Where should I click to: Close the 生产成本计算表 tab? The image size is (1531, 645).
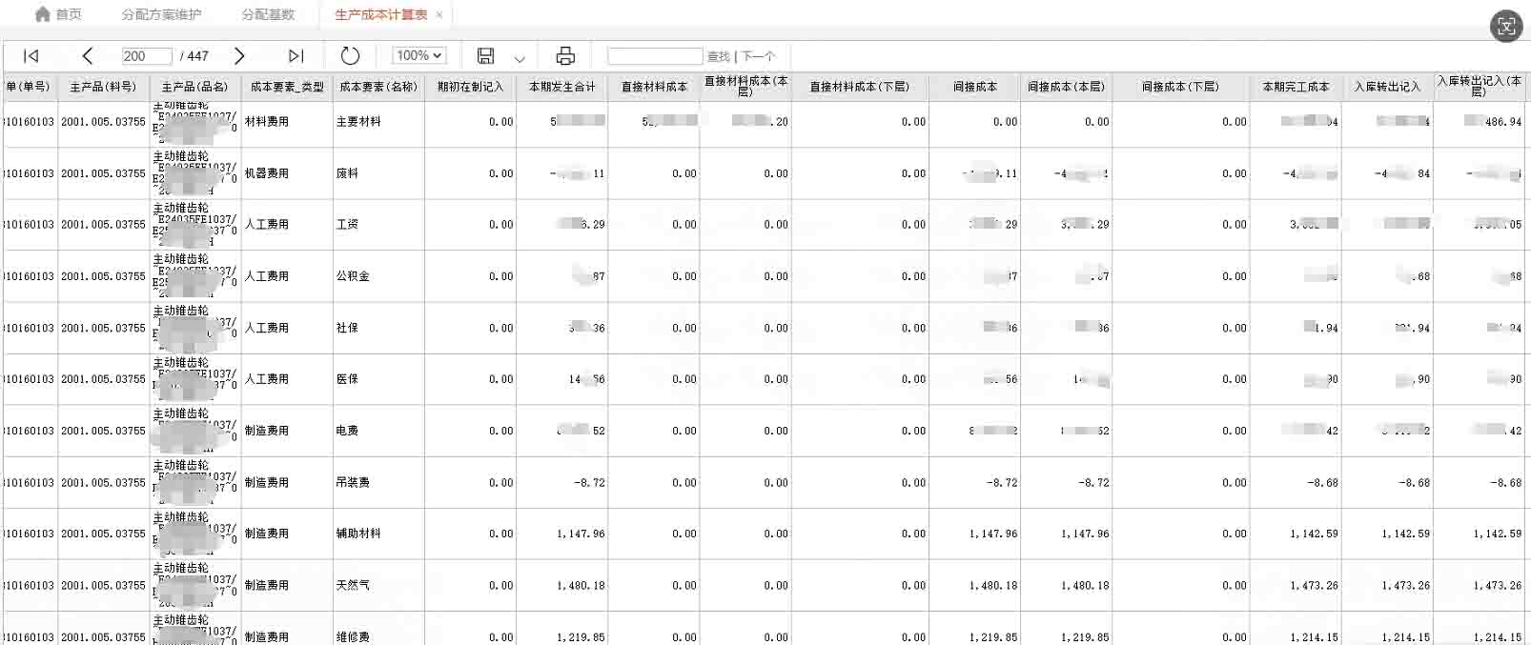[x=439, y=14]
